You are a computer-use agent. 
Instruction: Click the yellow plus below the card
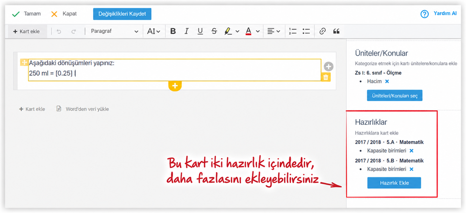pos(175,86)
